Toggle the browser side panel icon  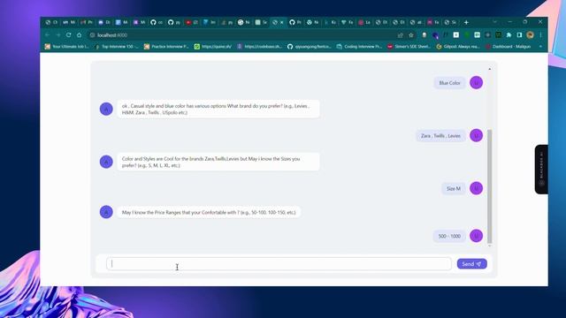pyautogui.click(x=519, y=35)
